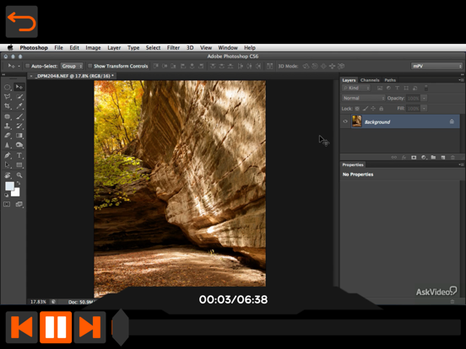Viewport: 466px width, 349px height.
Task: Open the Move tool preset picker arrow
Action: tap(19, 66)
